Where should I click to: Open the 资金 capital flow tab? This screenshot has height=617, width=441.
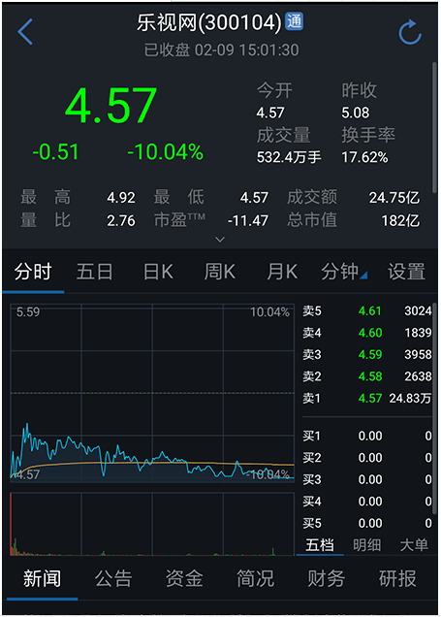tap(184, 579)
